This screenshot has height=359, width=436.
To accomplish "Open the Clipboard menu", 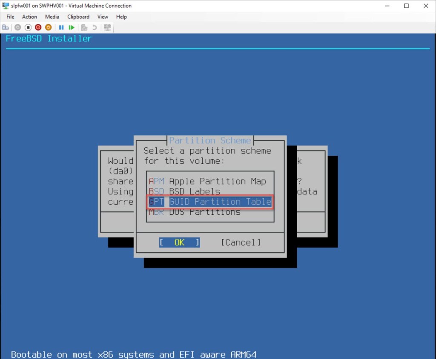I will tap(78, 17).
